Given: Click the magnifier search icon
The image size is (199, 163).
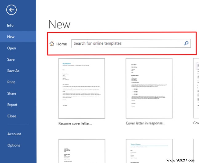Looking at the screenshot, I should [186, 44].
